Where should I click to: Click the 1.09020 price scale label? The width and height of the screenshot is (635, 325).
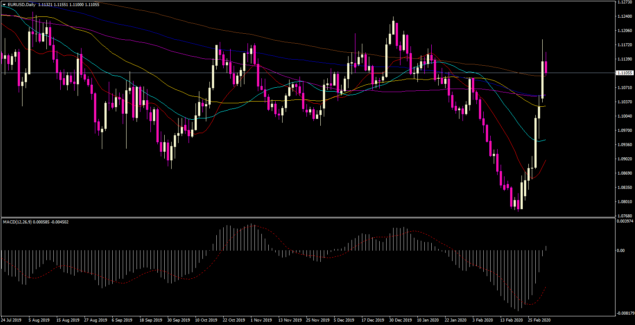tap(624, 159)
